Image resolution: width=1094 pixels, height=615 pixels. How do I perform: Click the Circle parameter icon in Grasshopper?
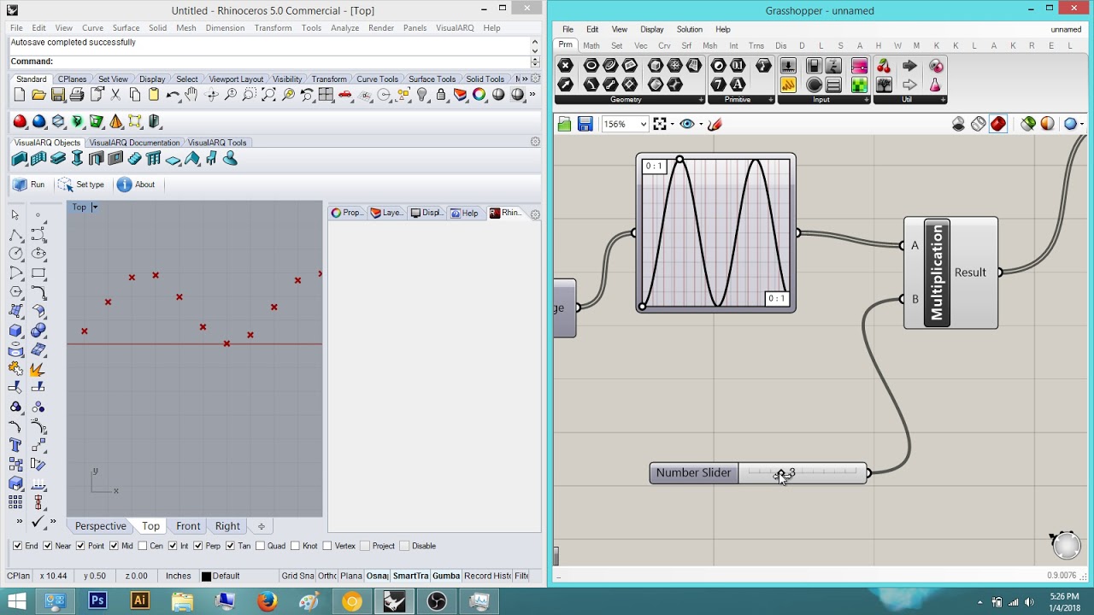591,66
